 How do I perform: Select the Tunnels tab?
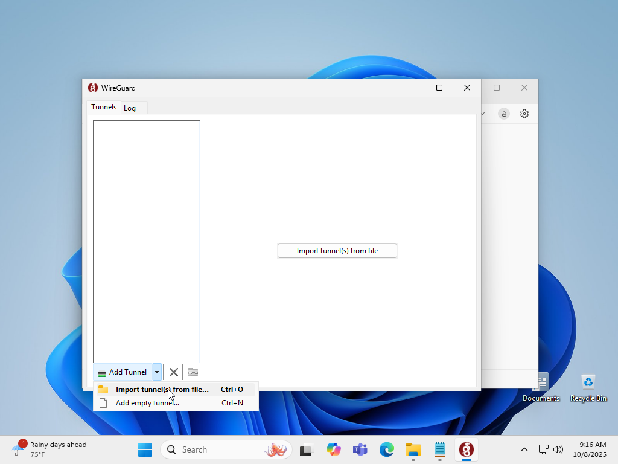(x=104, y=107)
